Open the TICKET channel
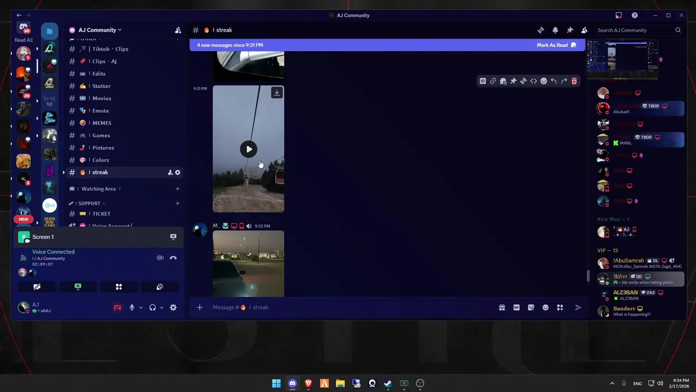Image resolution: width=696 pixels, height=392 pixels. (125, 214)
